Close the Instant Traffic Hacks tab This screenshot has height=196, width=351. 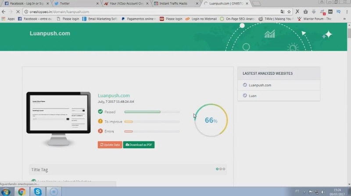point(197,3)
